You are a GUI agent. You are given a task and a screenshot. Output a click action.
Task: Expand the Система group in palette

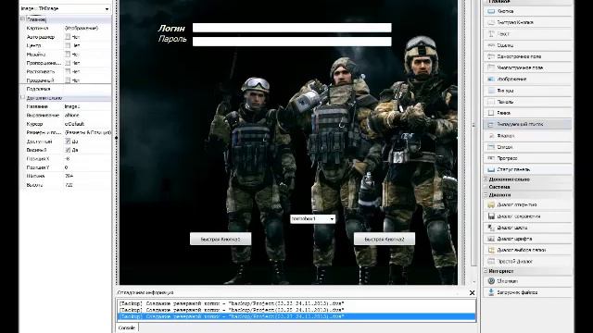point(486,187)
